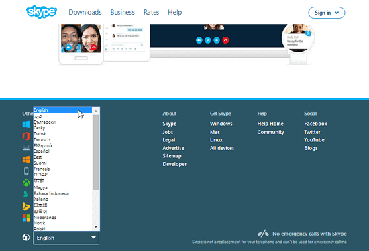Click the blue video call icon on laptop screen

[199, 40]
